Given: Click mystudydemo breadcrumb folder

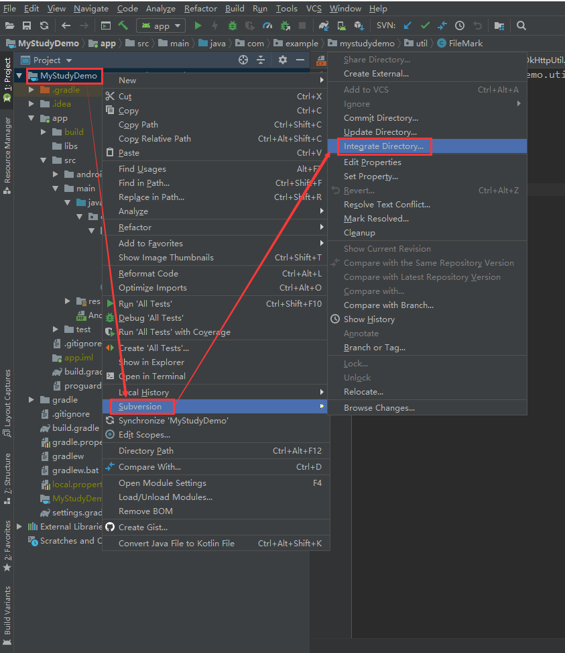Looking at the screenshot, I should (361, 44).
